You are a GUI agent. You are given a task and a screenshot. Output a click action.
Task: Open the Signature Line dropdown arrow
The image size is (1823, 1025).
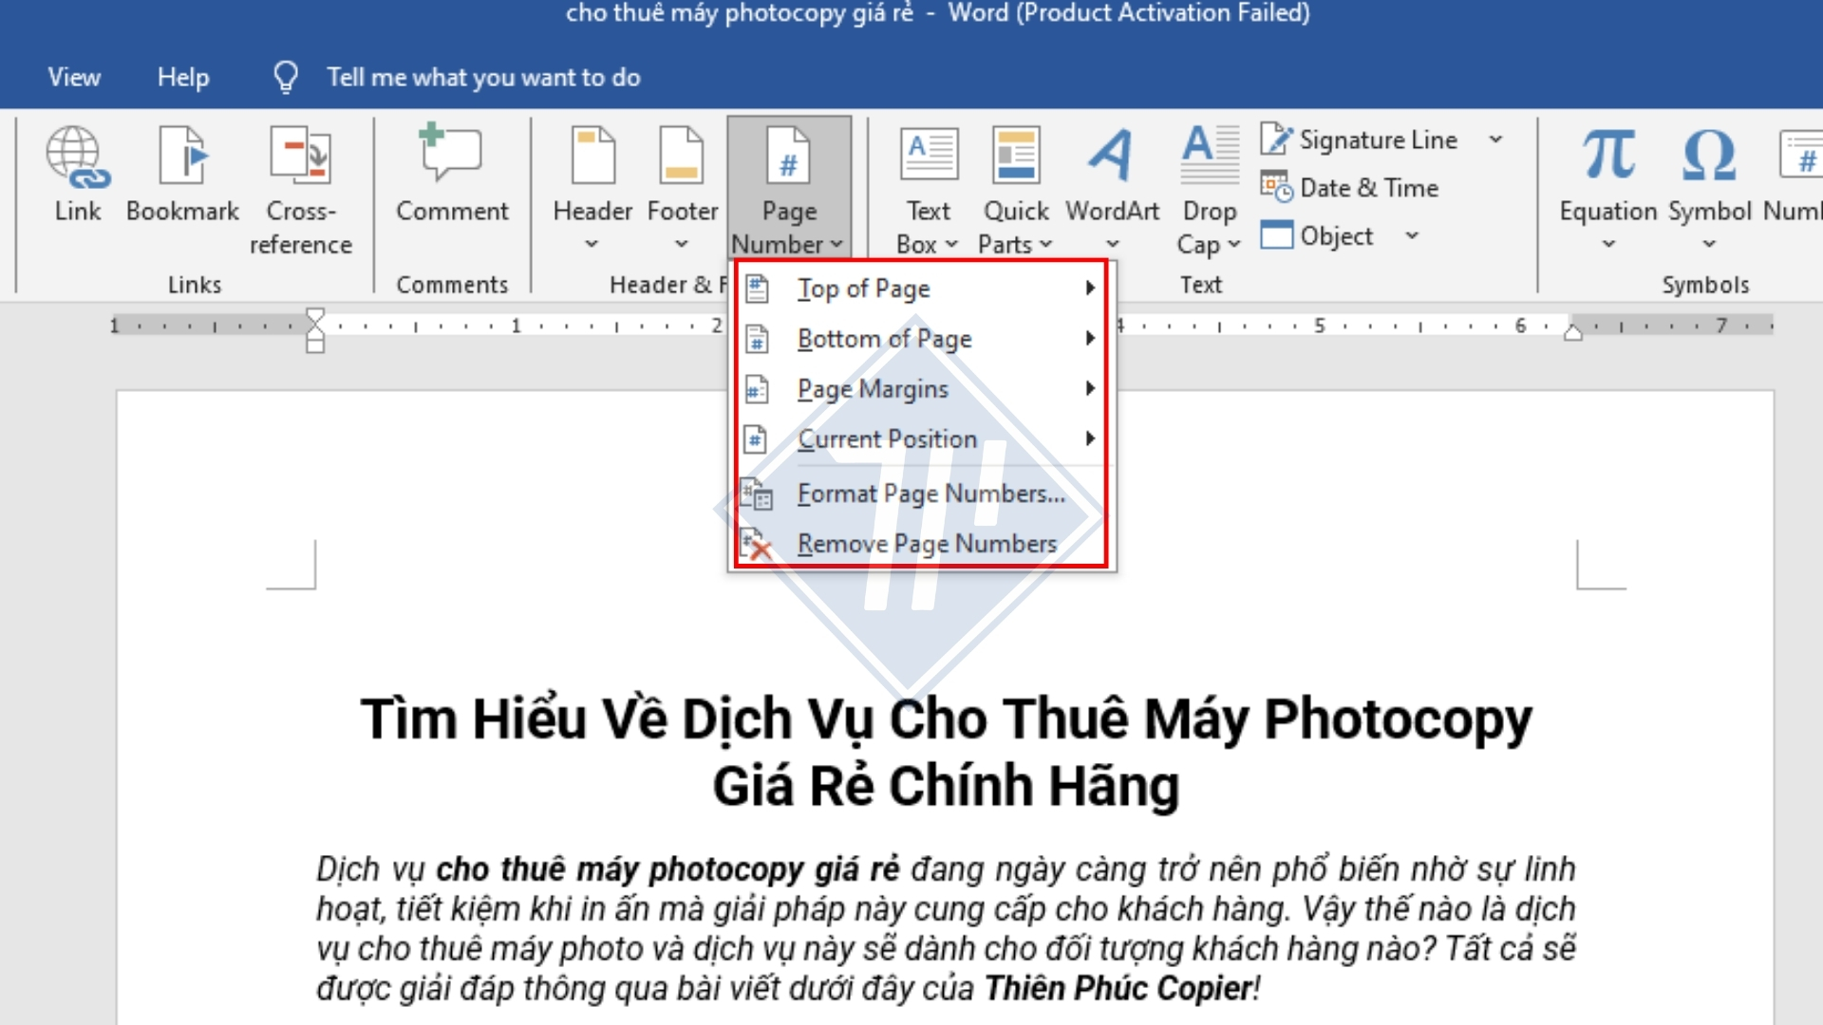1495,140
